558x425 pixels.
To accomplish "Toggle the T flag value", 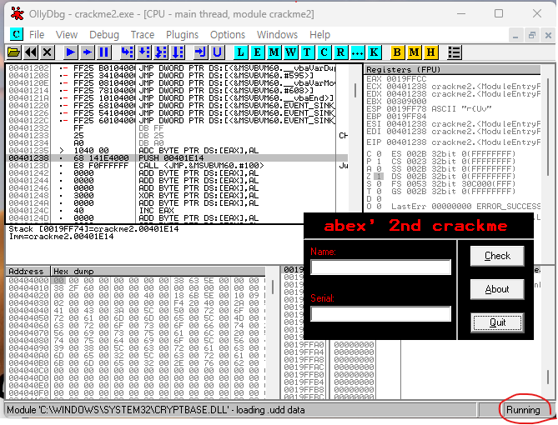I will [379, 192].
